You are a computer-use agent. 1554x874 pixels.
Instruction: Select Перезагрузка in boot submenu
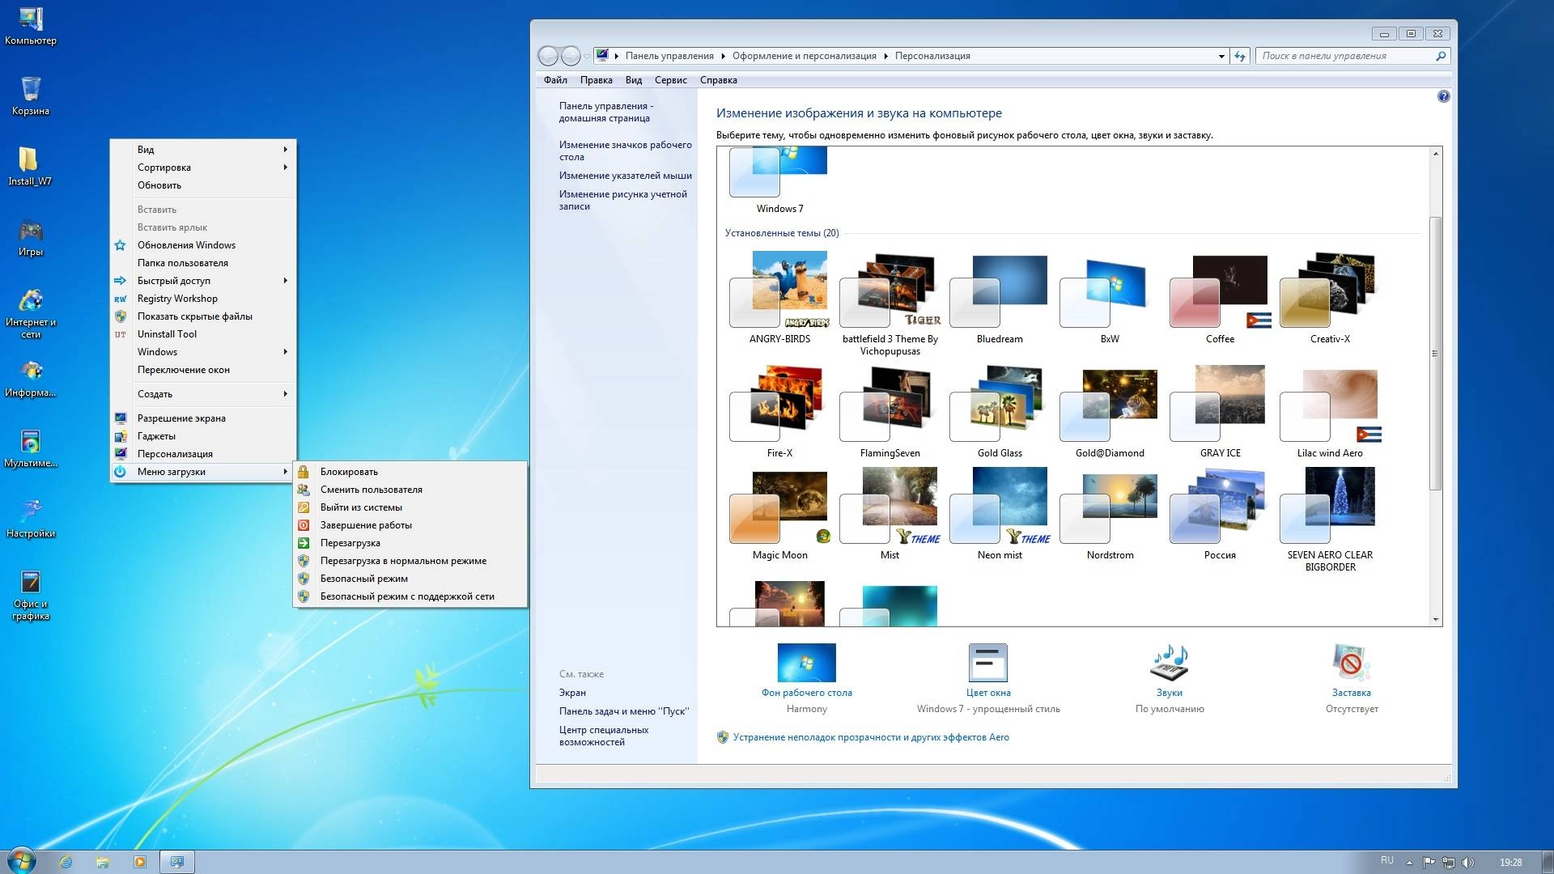[410, 543]
